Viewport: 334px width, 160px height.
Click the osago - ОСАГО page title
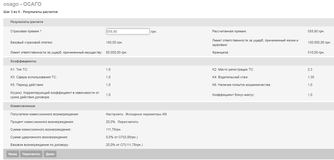coord(22,4)
